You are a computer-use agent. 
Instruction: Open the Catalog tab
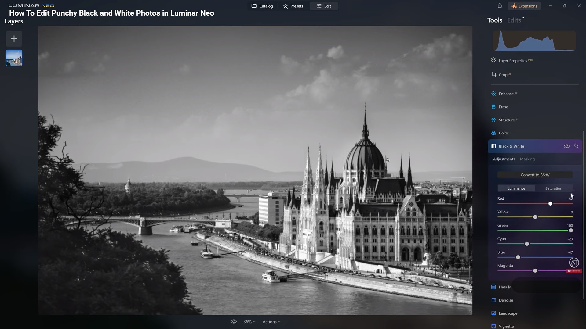[262, 6]
